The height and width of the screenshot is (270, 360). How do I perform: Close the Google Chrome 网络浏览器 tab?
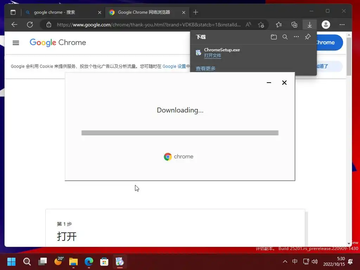[184, 12]
